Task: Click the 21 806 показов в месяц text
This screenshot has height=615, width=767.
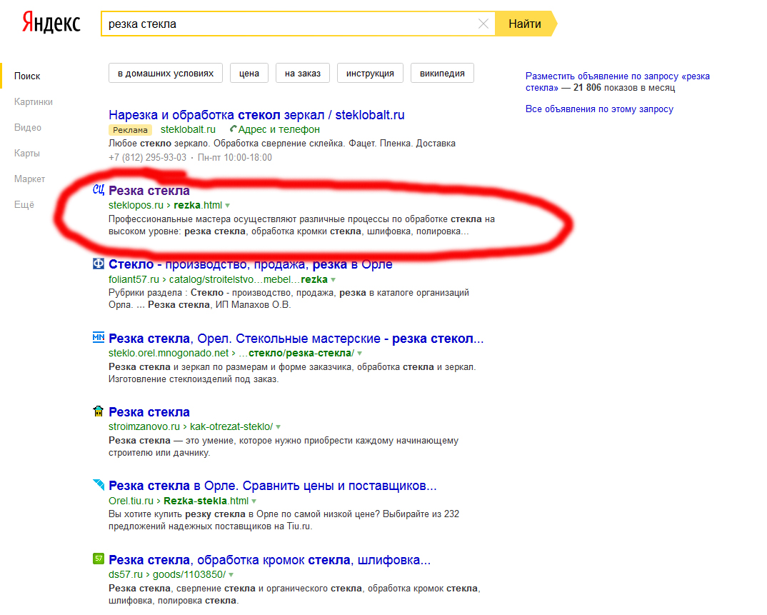Action: tap(624, 88)
